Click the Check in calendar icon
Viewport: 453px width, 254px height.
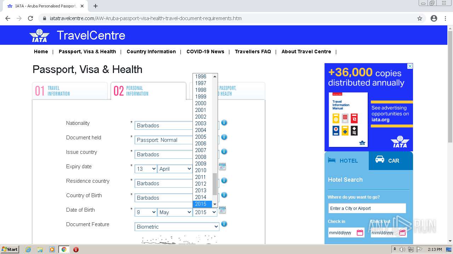coord(360,232)
